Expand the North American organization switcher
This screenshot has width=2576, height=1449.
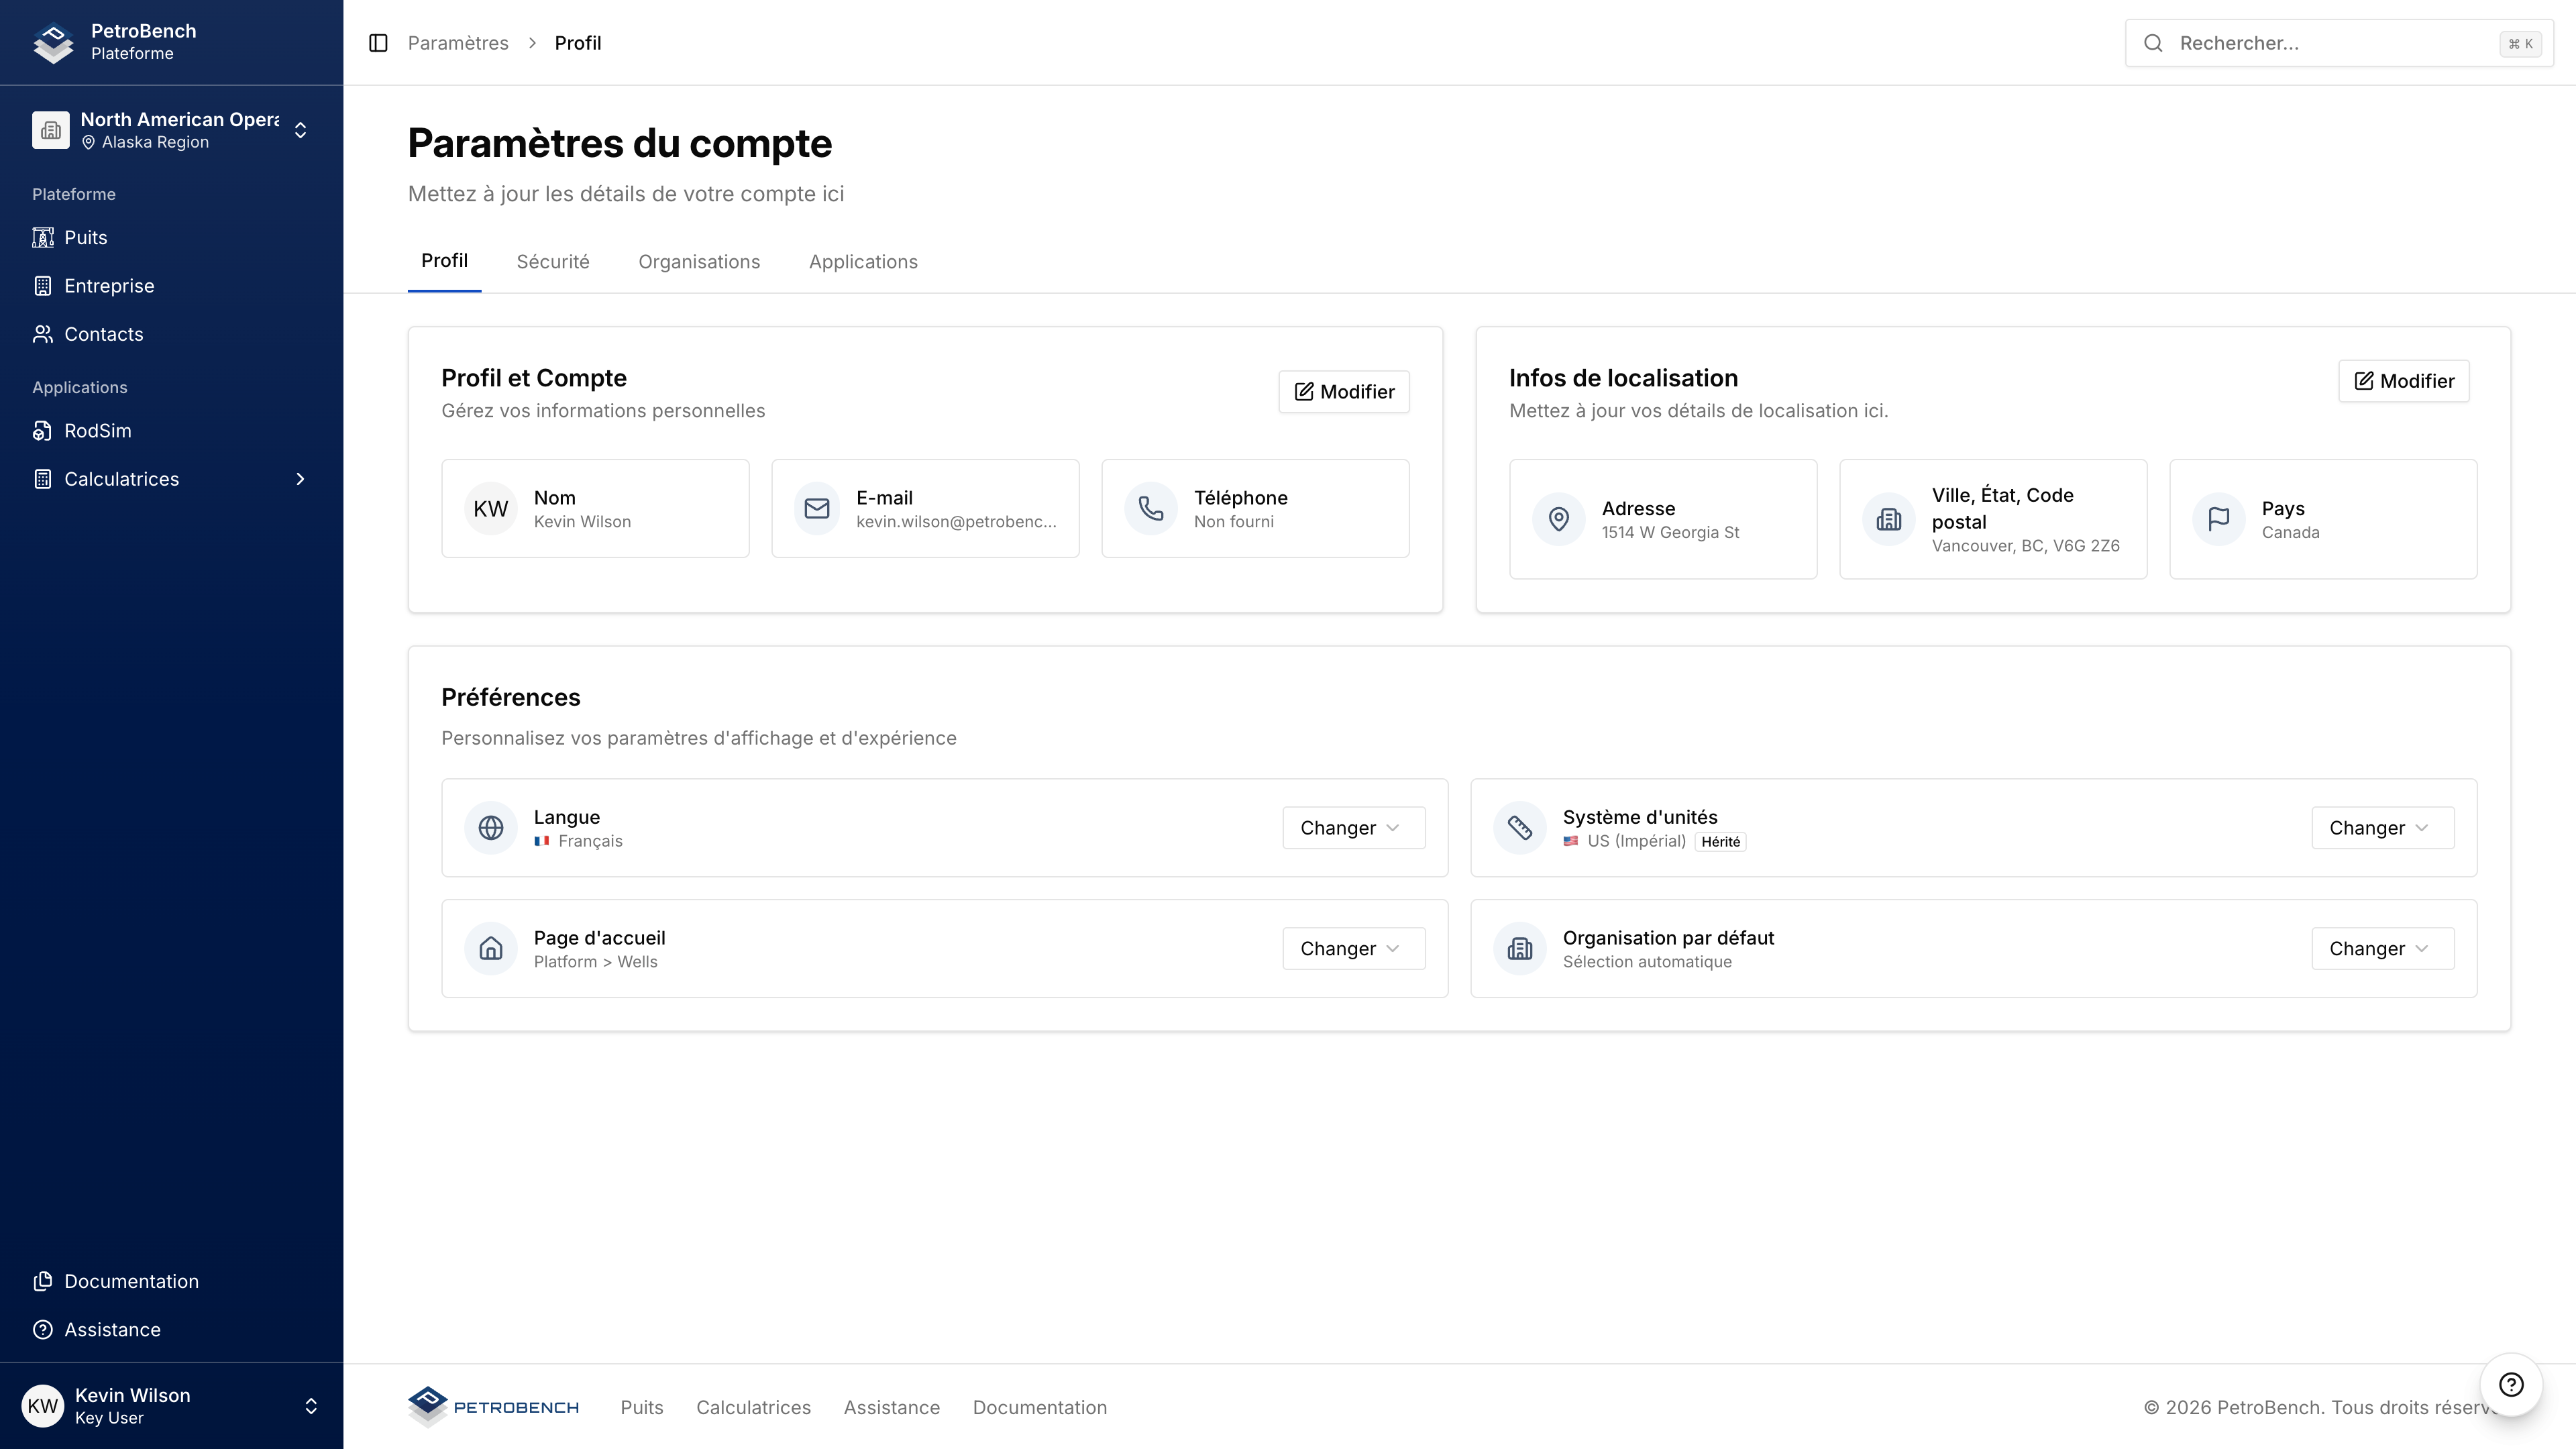pyautogui.click(x=300, y=130)
